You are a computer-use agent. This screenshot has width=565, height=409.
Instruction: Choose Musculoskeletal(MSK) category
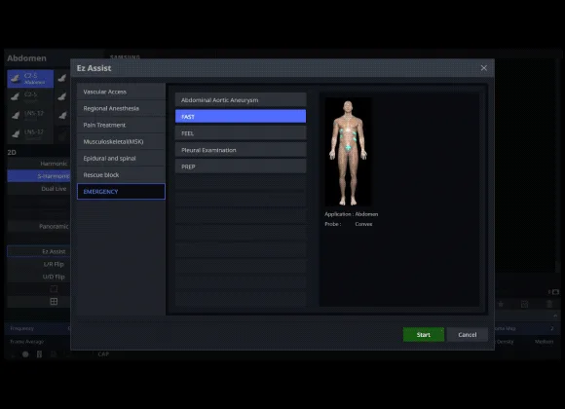[121, 141]
